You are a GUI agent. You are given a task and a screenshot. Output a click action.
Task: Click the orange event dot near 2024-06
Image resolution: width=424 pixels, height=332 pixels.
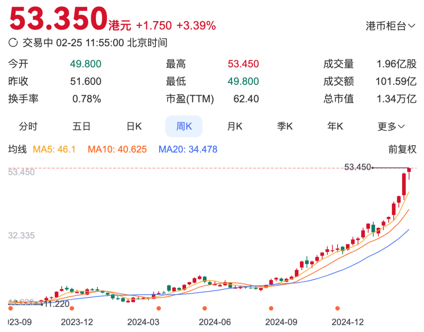tap(205, 308)
